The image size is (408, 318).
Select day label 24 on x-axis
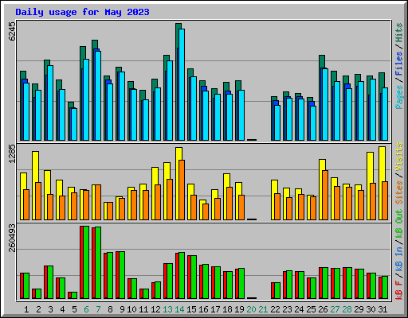[299, 309]
